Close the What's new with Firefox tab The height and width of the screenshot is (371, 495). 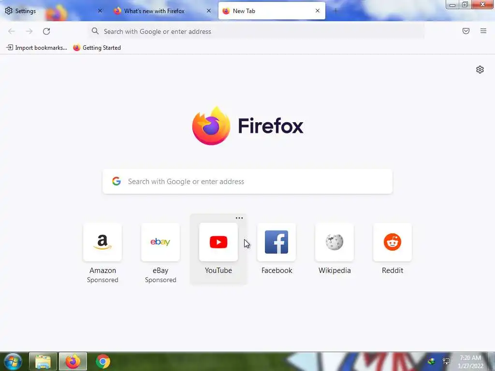point(209,11)
